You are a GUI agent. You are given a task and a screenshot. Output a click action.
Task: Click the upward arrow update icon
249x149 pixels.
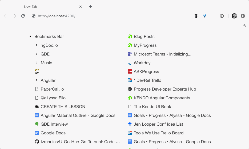pyautogui.click(x=243, y=16)
